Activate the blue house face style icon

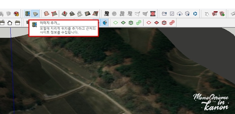pyautogui.click(x=105, y=23)
